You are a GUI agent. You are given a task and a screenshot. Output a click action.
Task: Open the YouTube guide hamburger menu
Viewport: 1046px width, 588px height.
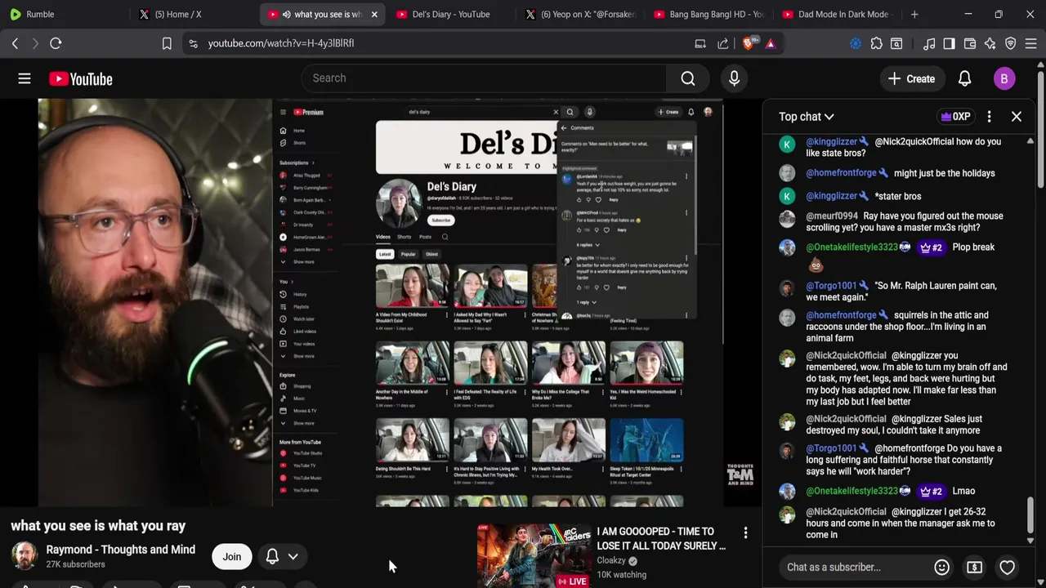click(x=25, y=78)
